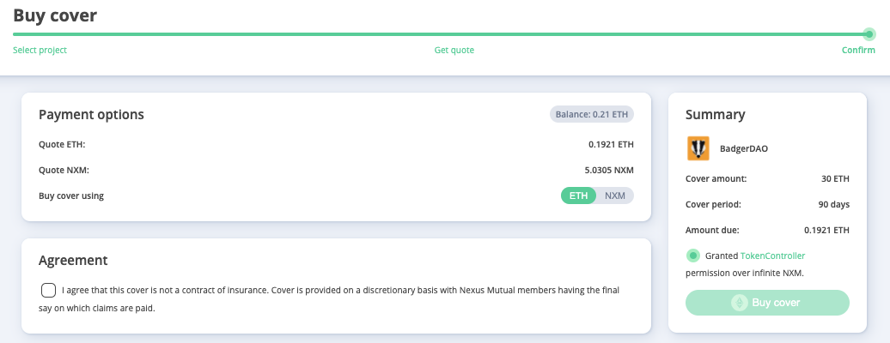
Task: Select ETH as the payment currency
Action: 578,196
